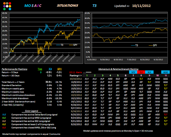
Task: Click the SPY legend entry in the six-month chart
Action: [153, 45]
